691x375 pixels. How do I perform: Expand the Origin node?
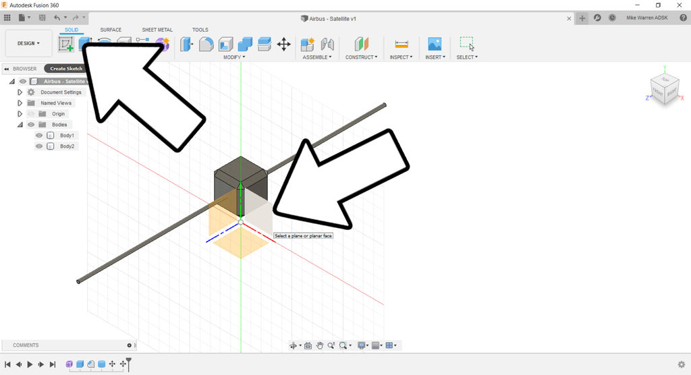pyautogui.click(x=20, y=114)
